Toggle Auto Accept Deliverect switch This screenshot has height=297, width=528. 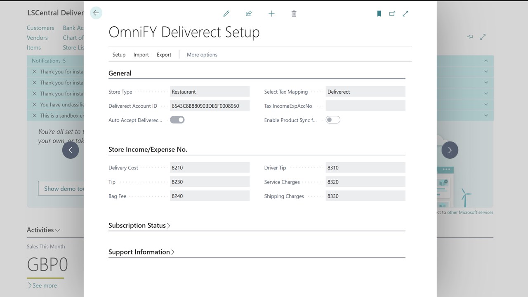(x=177, y=120)
